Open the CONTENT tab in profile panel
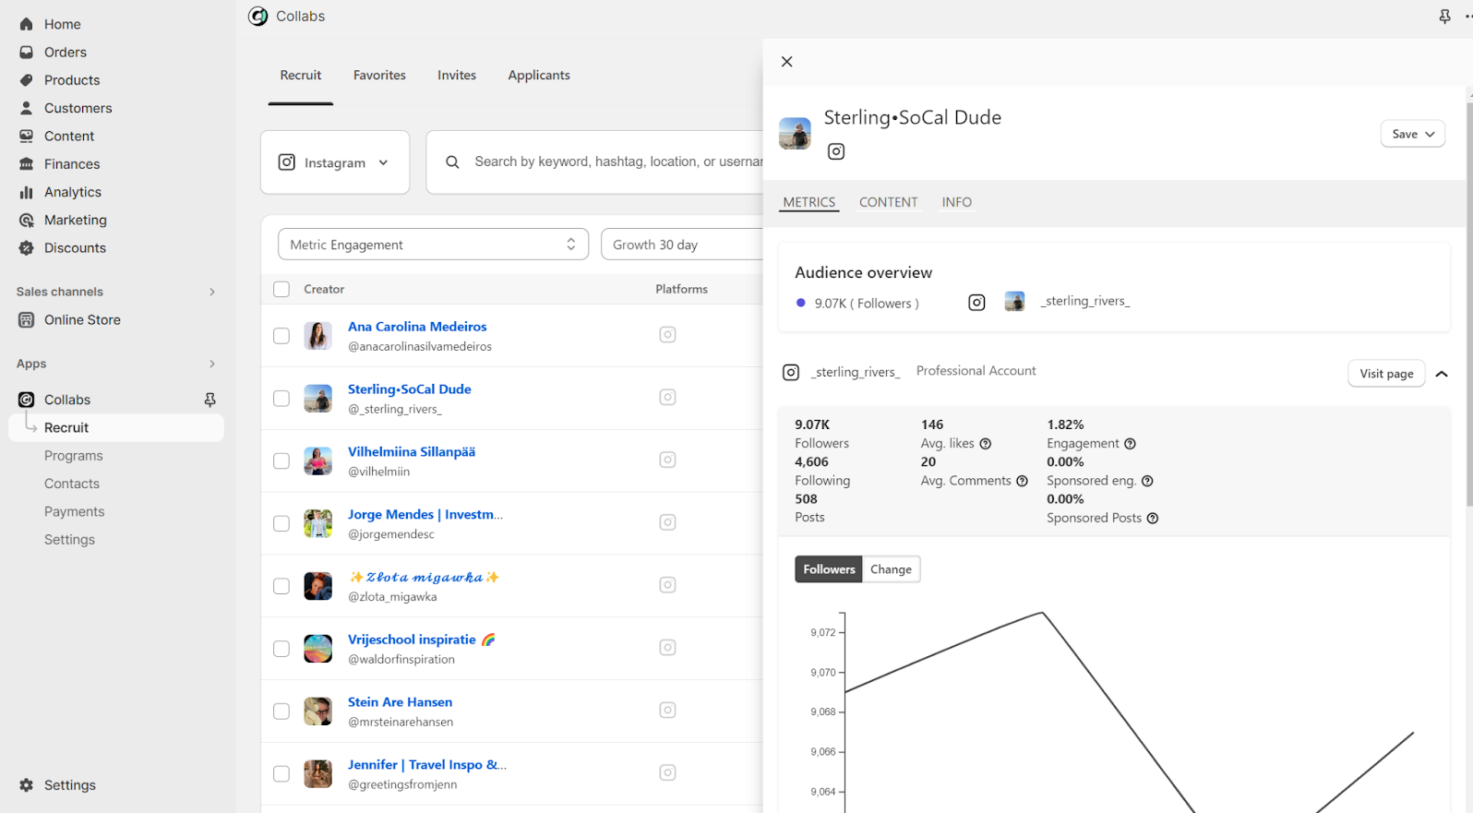The width and height of the screenshot is (1473, 813). click(x=888, y=202)
